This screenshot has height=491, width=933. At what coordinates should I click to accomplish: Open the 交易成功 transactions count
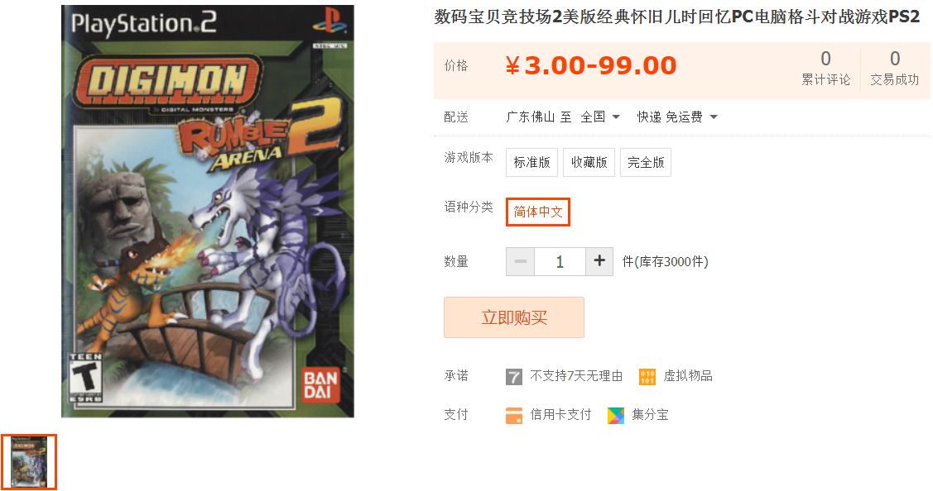(894, 69)
